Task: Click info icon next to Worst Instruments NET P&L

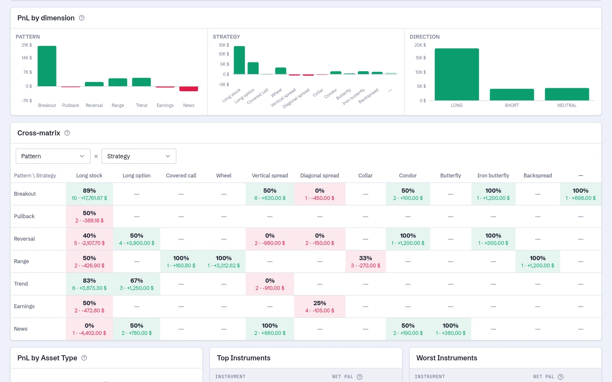Action: click(x=561, y=377)
